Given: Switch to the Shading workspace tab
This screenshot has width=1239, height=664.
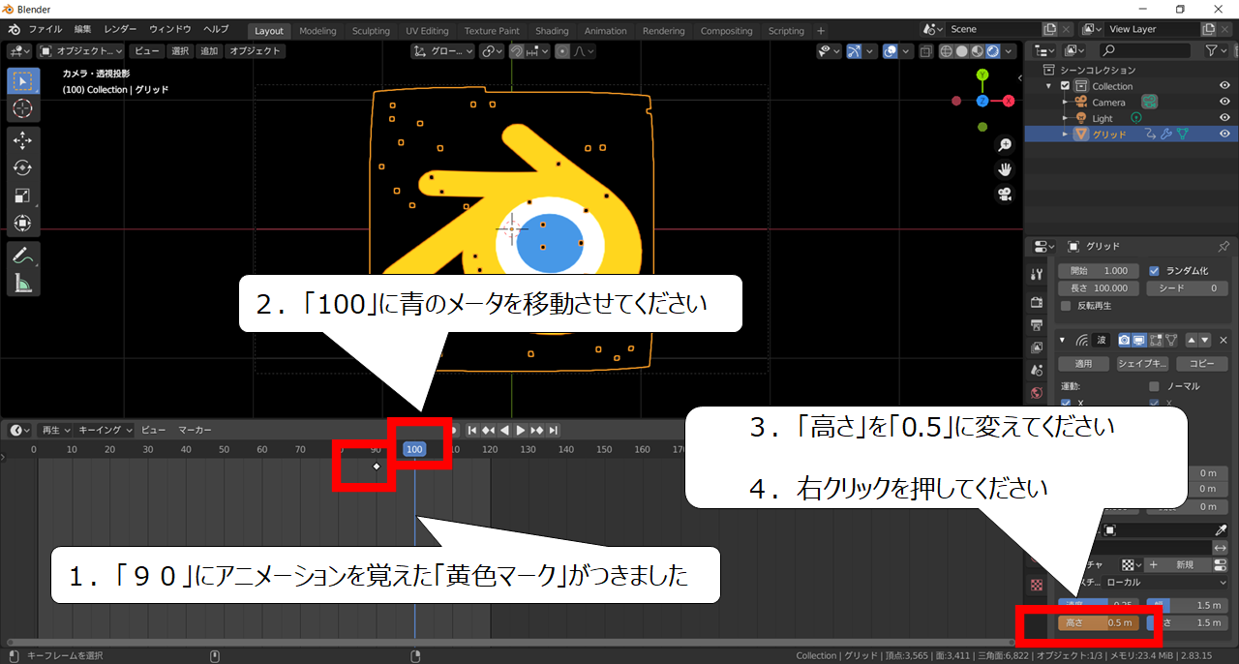Looking at the screenshot, I should pyautogui.click(x=552, y=31).
